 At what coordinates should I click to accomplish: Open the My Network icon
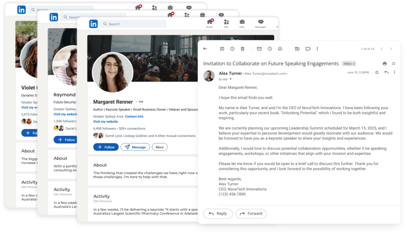[x=227, y=23]
